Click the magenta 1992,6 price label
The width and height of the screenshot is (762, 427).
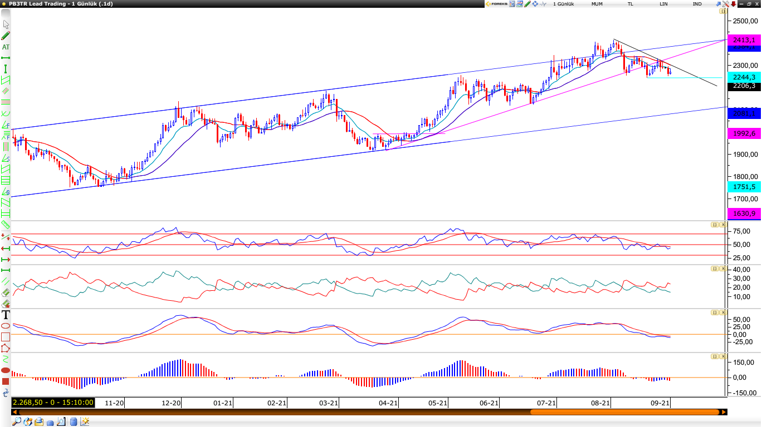click(x=744, y=133)
